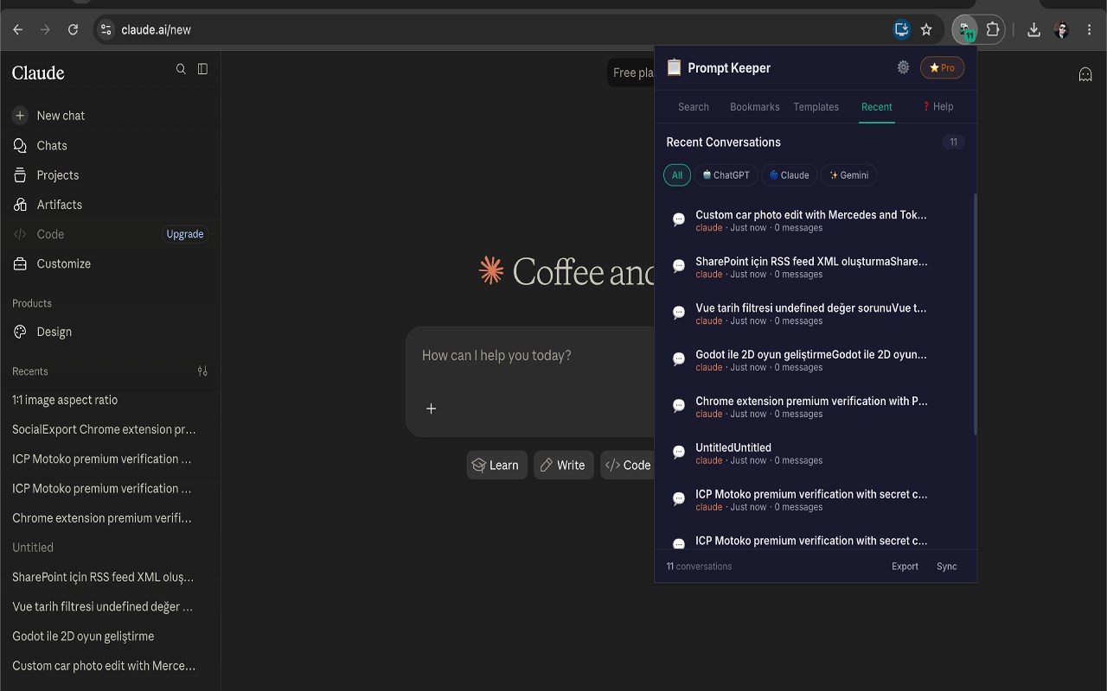Viewport: 1107px width, 691px height.
Task: Click chat bubble icon for UntitledUntitled conversation
Action: [x=679, y=453]
